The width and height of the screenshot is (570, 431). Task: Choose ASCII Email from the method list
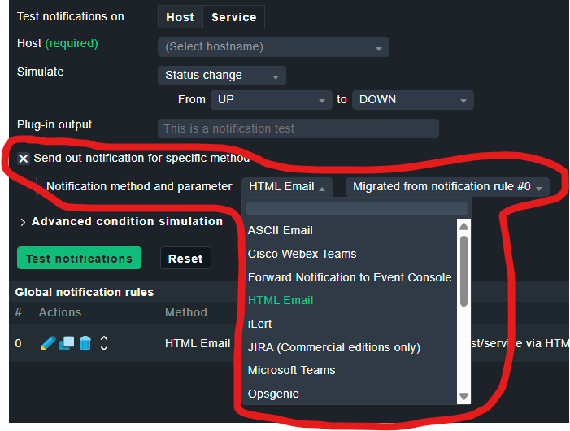(281, 230)
